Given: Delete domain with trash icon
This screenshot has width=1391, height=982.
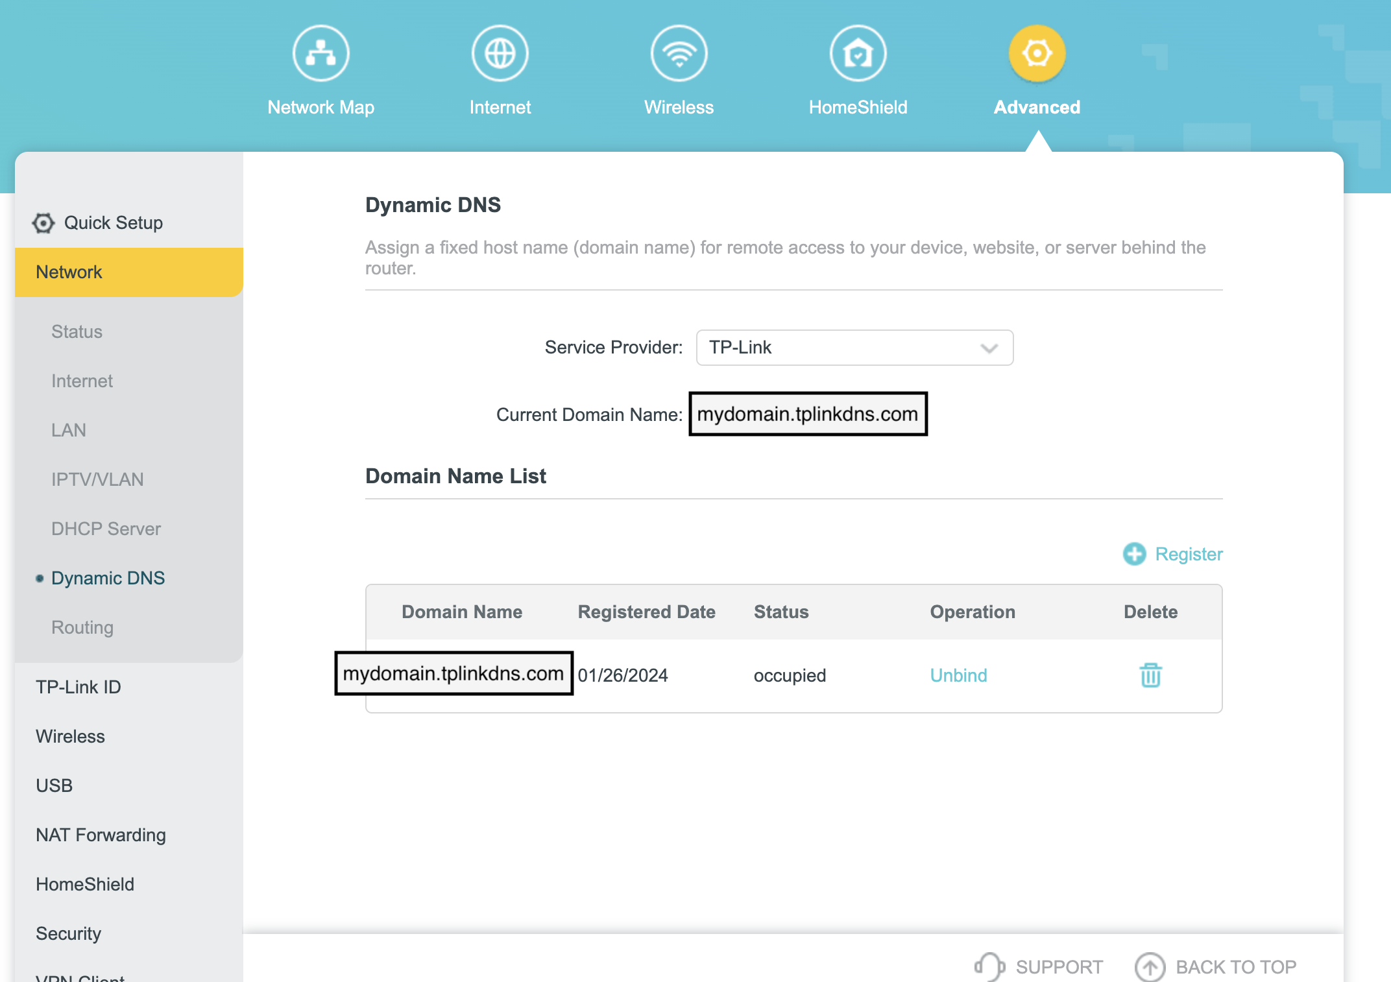Looking at the screenshot, I should (1150, 675).
